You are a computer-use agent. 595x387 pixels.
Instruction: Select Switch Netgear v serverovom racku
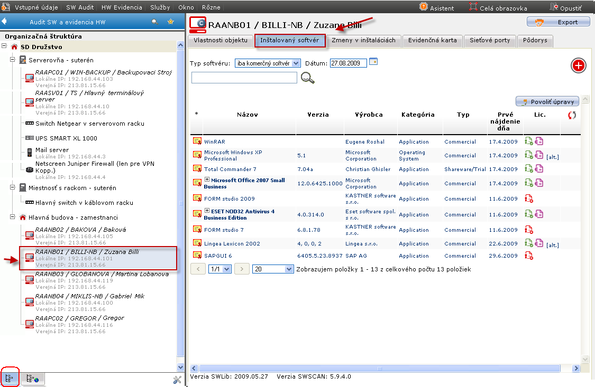(89, 124)
